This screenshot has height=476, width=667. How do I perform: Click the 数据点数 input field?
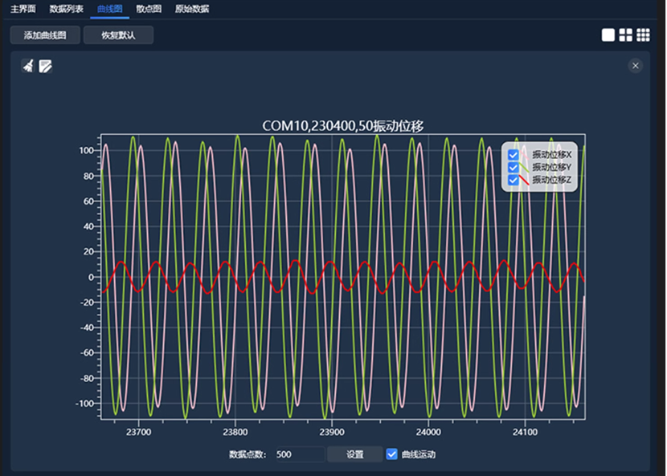click(x=300, y=454)
